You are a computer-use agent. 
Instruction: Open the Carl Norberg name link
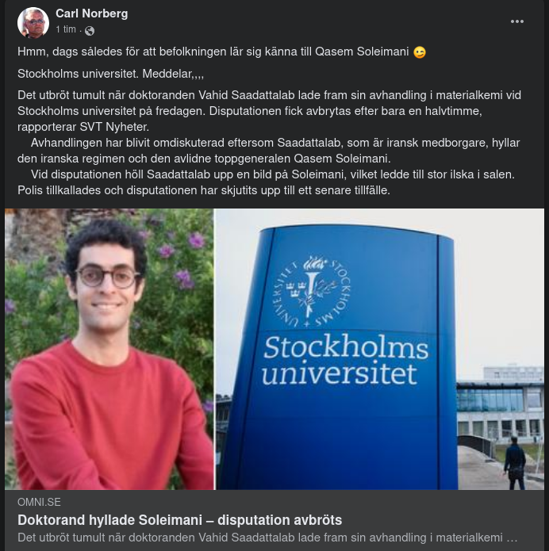coord(91,13)
